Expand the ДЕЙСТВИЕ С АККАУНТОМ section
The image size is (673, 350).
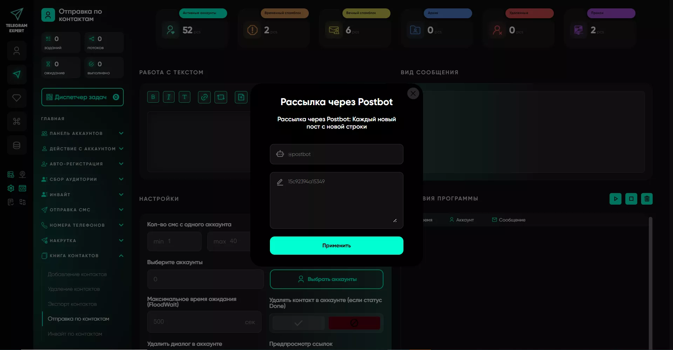point(82,149)
